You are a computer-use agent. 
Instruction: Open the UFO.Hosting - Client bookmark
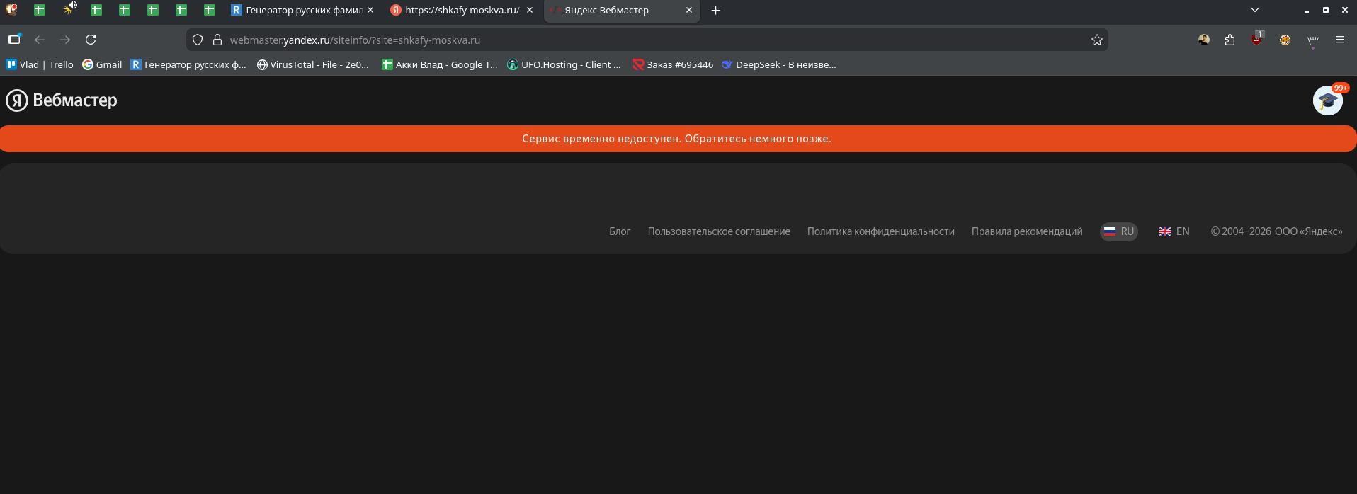point(564,64)
